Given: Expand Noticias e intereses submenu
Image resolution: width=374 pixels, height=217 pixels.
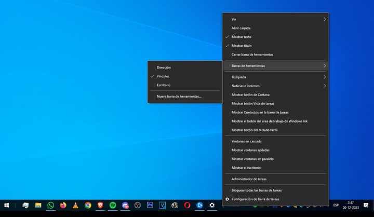Looking at the screenshot, I should pyautogui.click(x=275, y=86).
